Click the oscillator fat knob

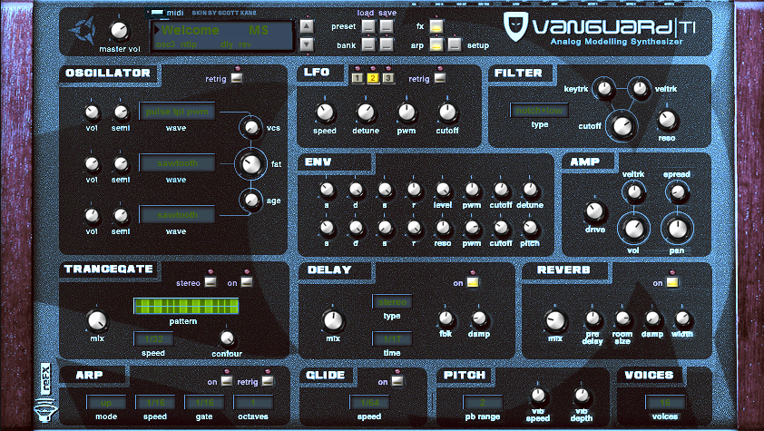click(x=251, y=164)
